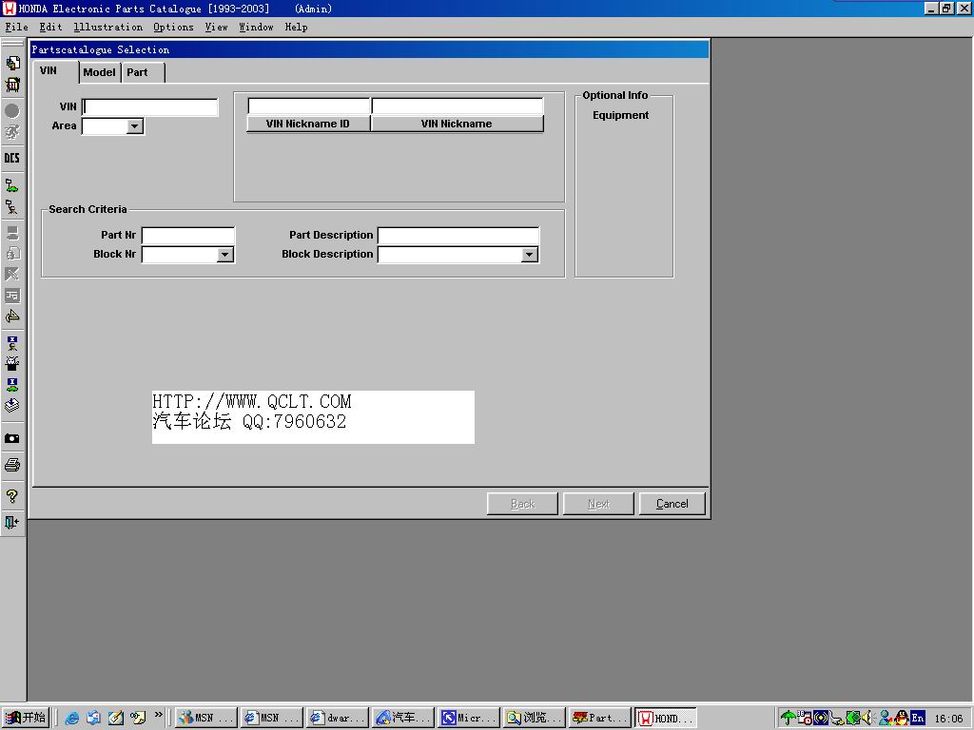Open help via the question mark icon
Viewport: 974px width, 730px height.
point(11,496)
